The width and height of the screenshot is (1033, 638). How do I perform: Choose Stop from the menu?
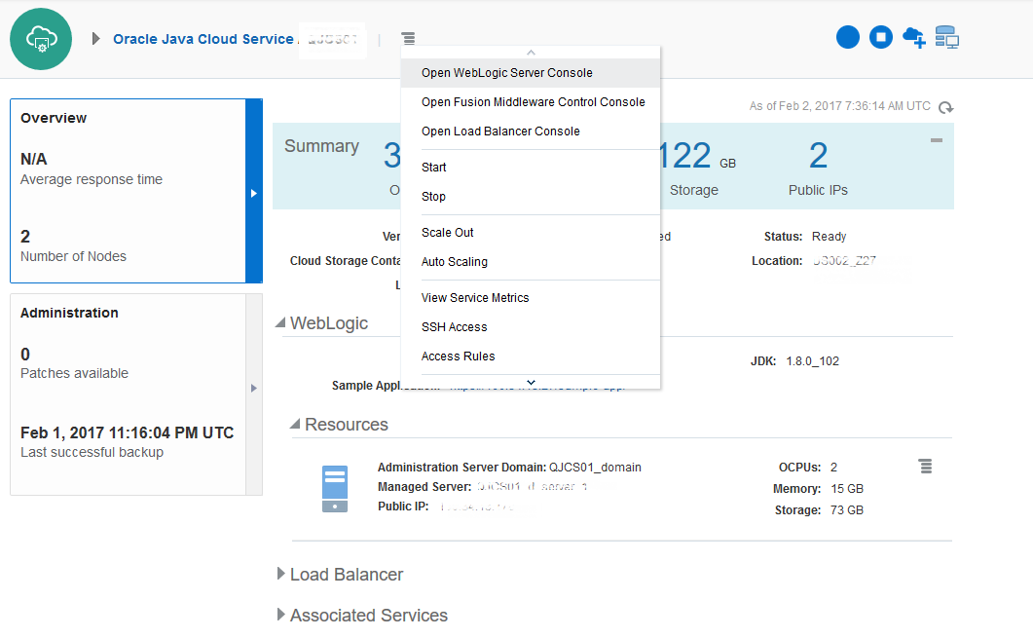531,197
